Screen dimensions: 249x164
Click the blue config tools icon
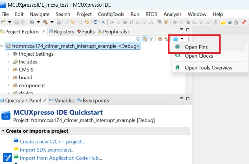click(x=176, y=39)
